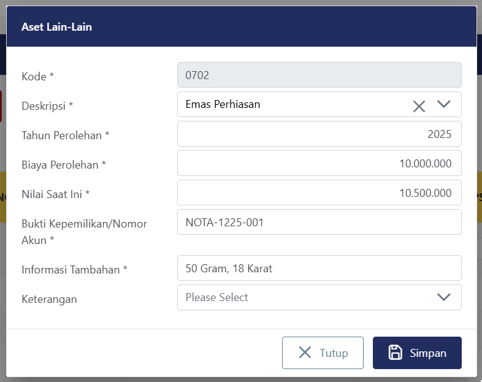Image resolution: width=482 pixels, height=382 pixels.
Task: Expand the Deskripsi dropdown chevron
Action: coord(444,104)
